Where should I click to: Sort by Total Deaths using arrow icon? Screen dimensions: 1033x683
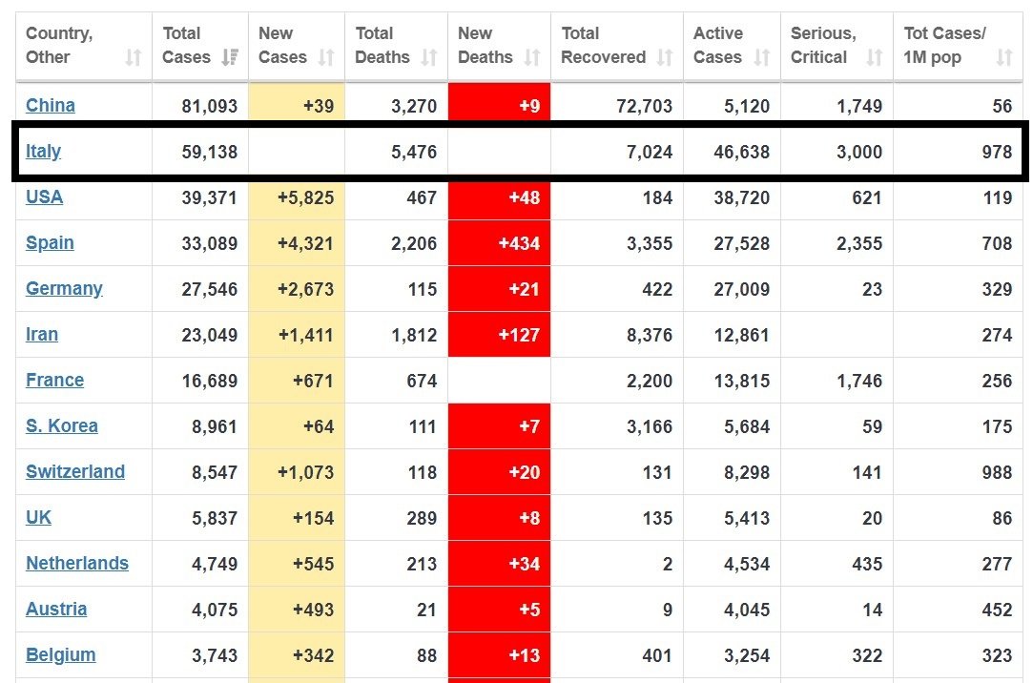[429, 57]
